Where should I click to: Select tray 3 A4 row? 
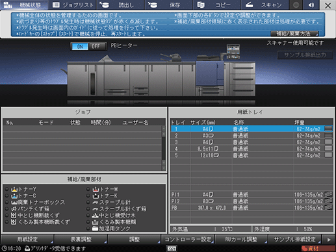point(252,142)
